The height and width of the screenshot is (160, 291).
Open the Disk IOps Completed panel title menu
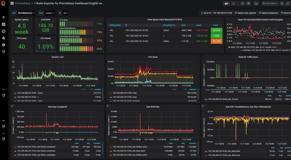coord(57,106)
